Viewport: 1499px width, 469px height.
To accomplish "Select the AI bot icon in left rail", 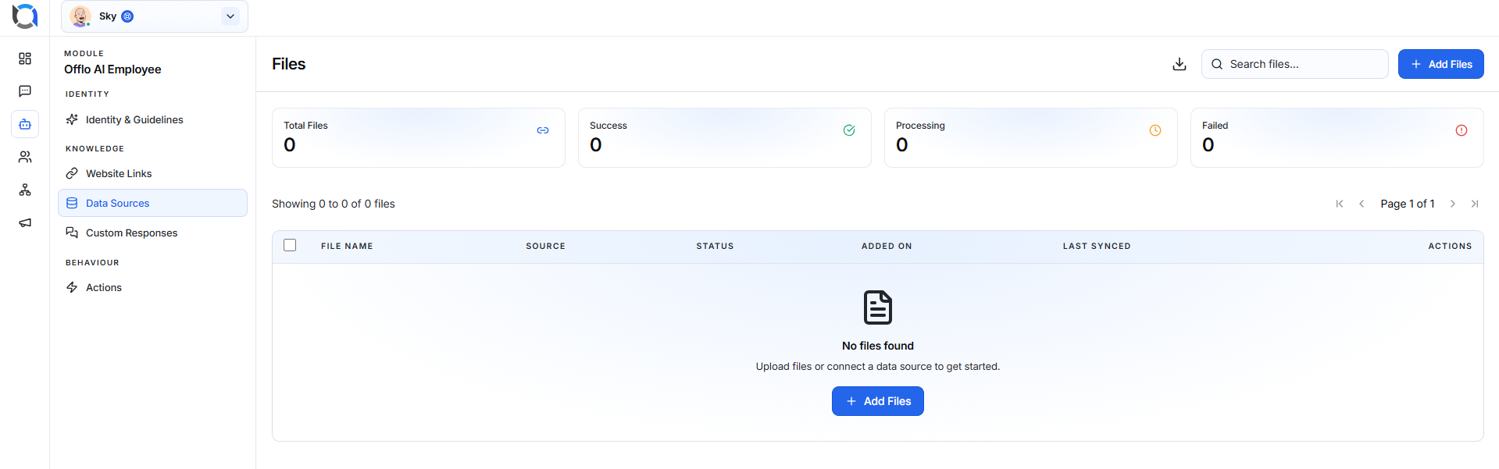I will click(x=25, y=124).
